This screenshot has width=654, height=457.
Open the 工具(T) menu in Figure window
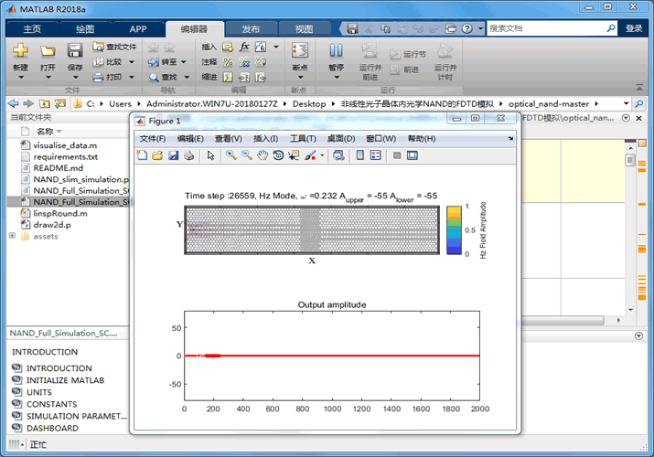pos(303,139)
